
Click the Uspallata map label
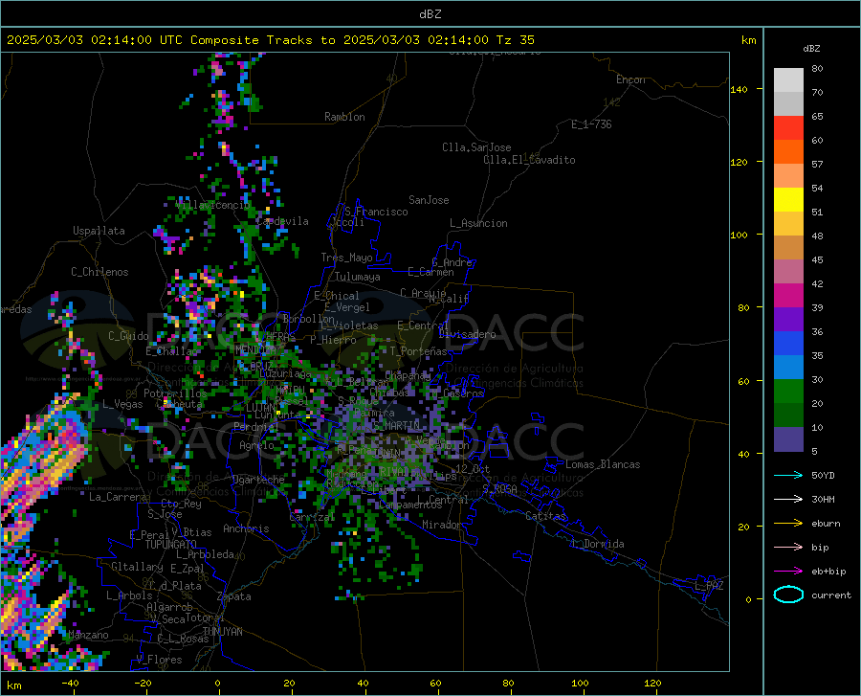pyautogui.click(x=99, y=231)
